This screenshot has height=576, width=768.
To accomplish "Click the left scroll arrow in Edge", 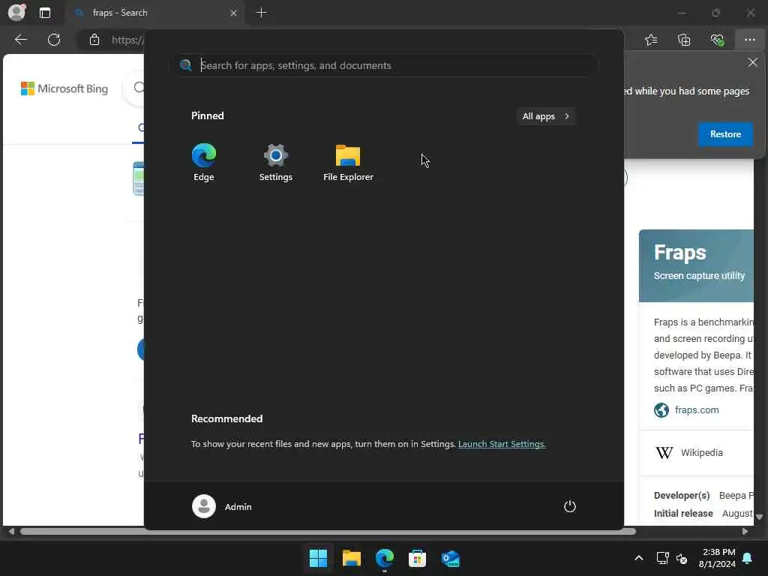I will click(11, 532).
